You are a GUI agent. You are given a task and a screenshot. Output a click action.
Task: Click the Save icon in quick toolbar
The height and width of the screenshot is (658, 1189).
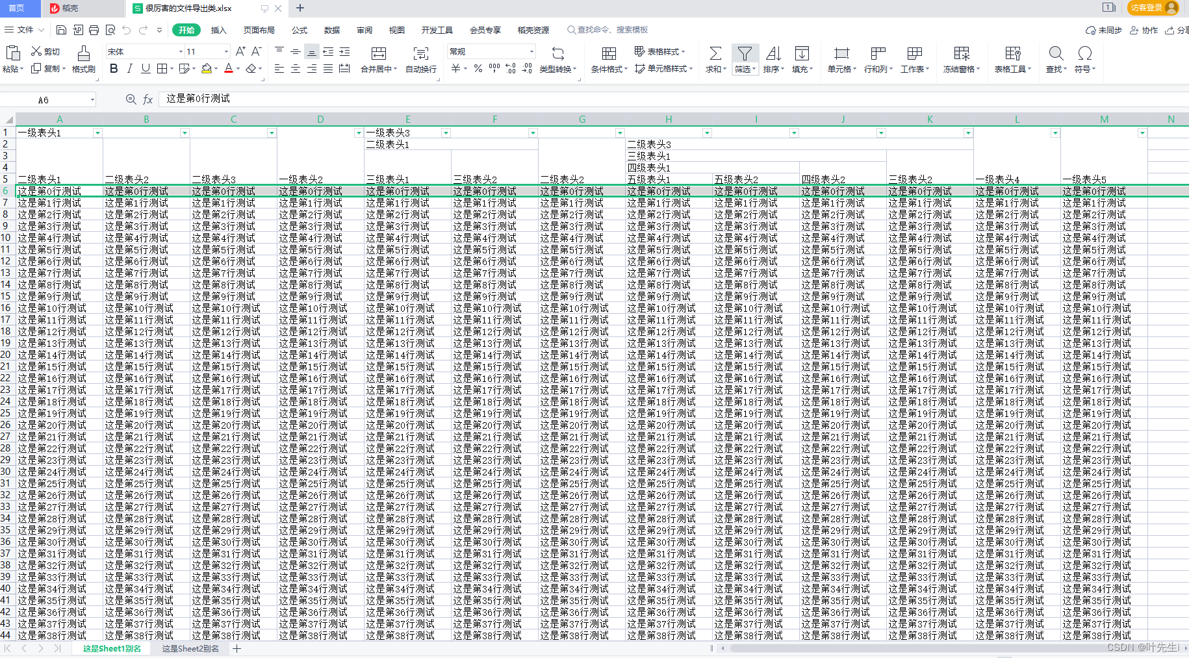coord(62,30)
